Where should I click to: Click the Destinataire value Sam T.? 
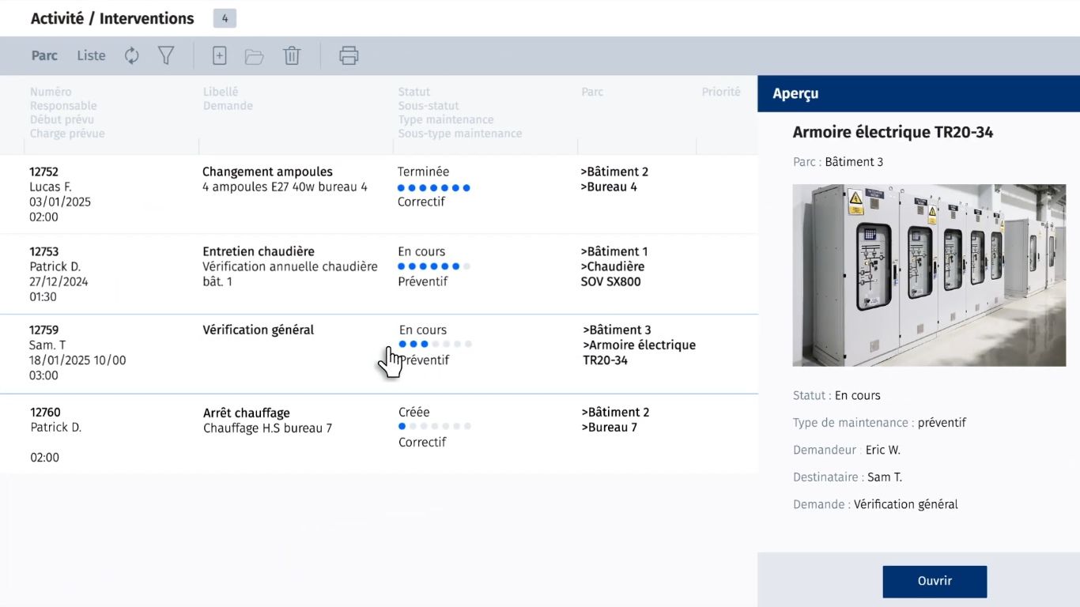point(885,477)
